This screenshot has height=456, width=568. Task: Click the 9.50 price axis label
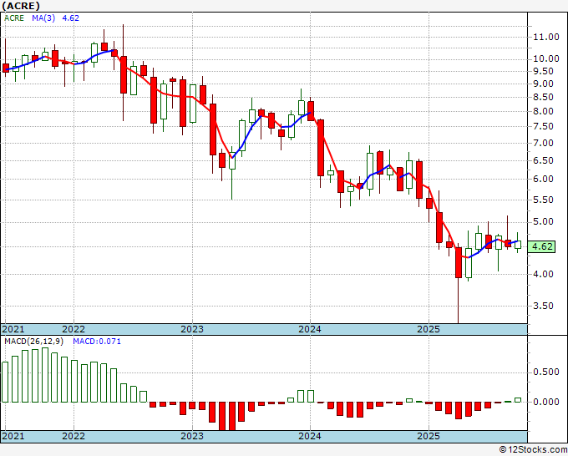pyautogui.click(x=543, y=71)
